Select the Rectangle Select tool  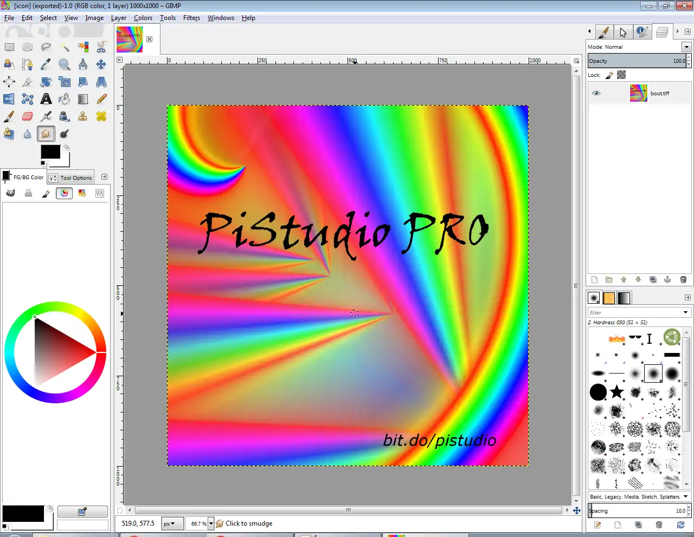[x=9, y=47]
